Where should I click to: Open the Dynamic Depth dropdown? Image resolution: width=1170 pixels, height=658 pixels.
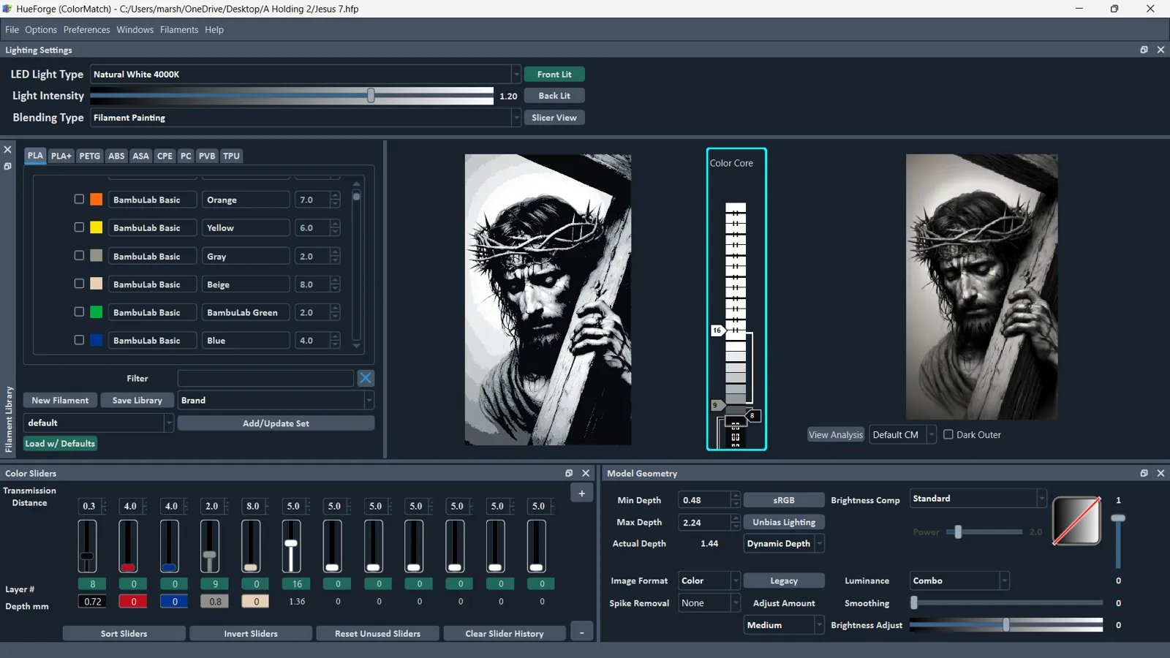click(784, 543)
